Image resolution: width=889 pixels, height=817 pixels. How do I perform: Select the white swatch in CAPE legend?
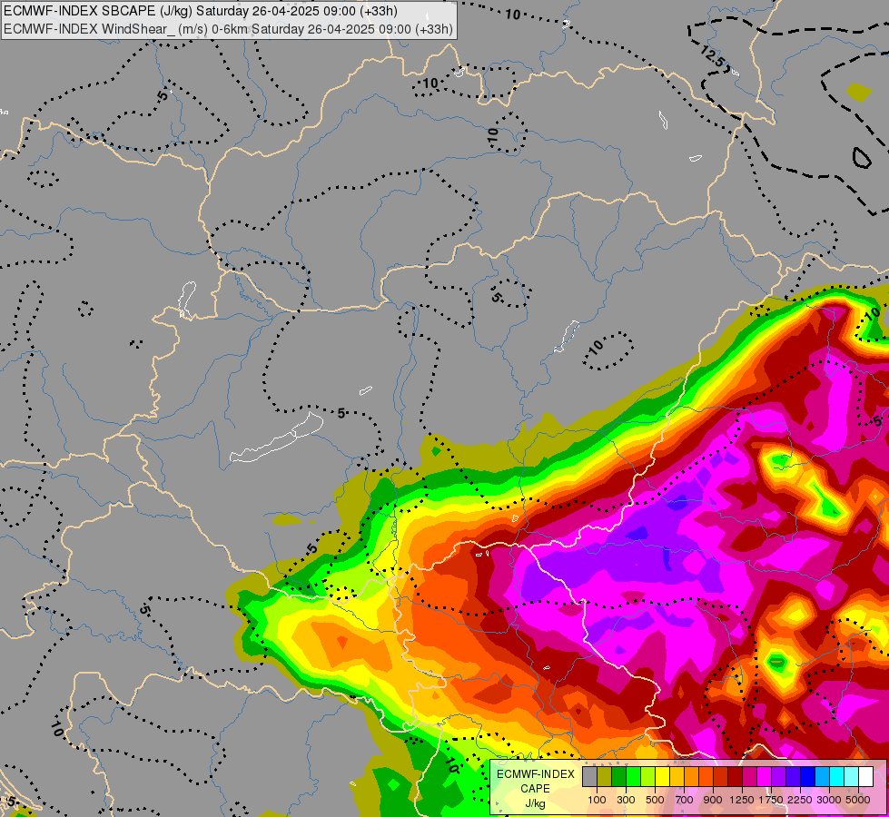click(x=867, y=777)
